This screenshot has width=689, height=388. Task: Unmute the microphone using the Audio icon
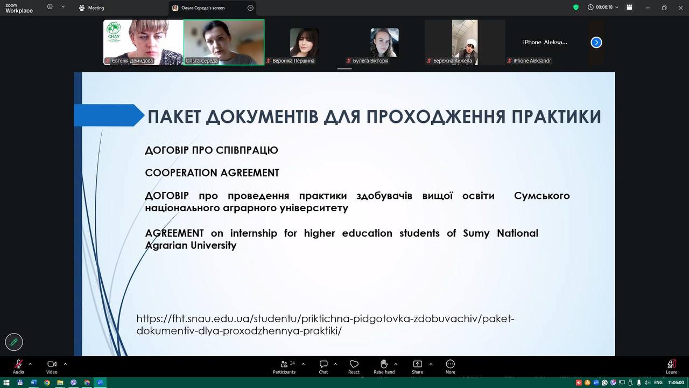tap(18, 365)
